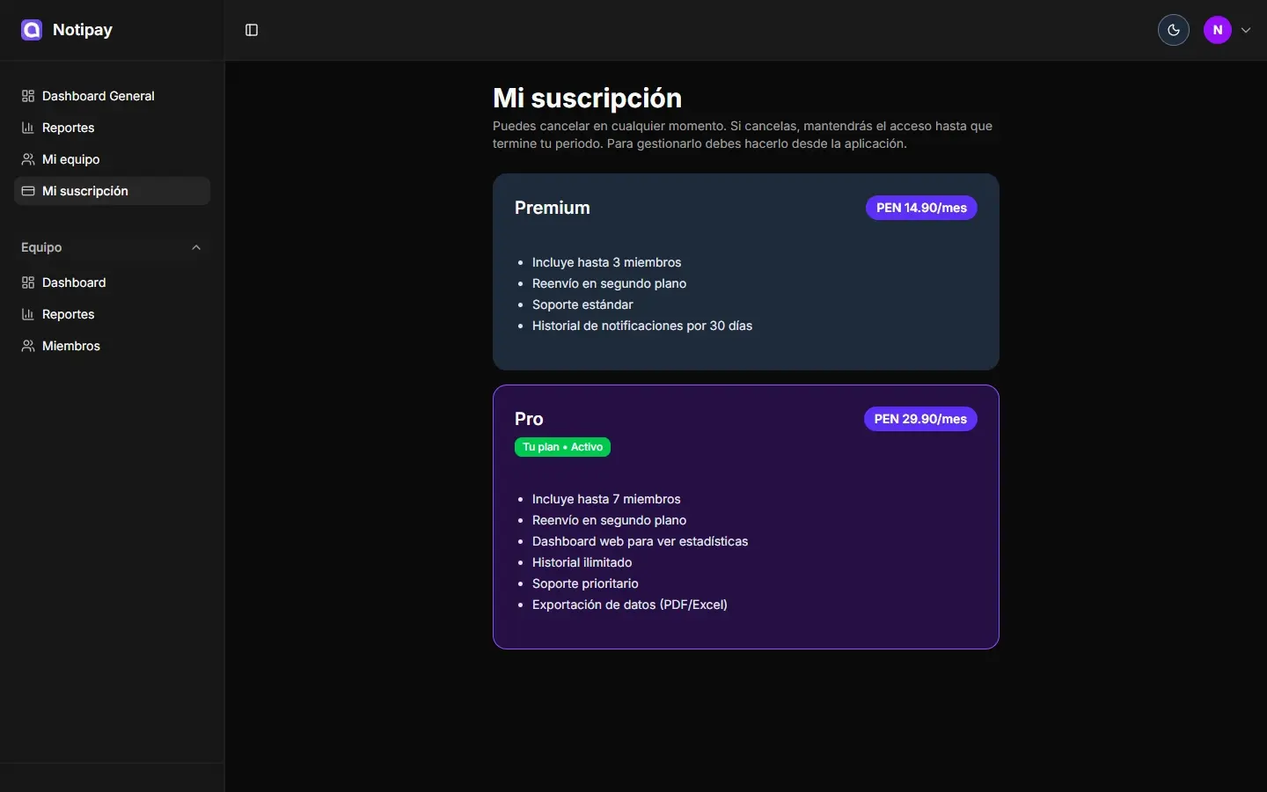Open the account dropdown arrow
The height and width of the screenshot is (792, 1267).
tap(1246, 29)
